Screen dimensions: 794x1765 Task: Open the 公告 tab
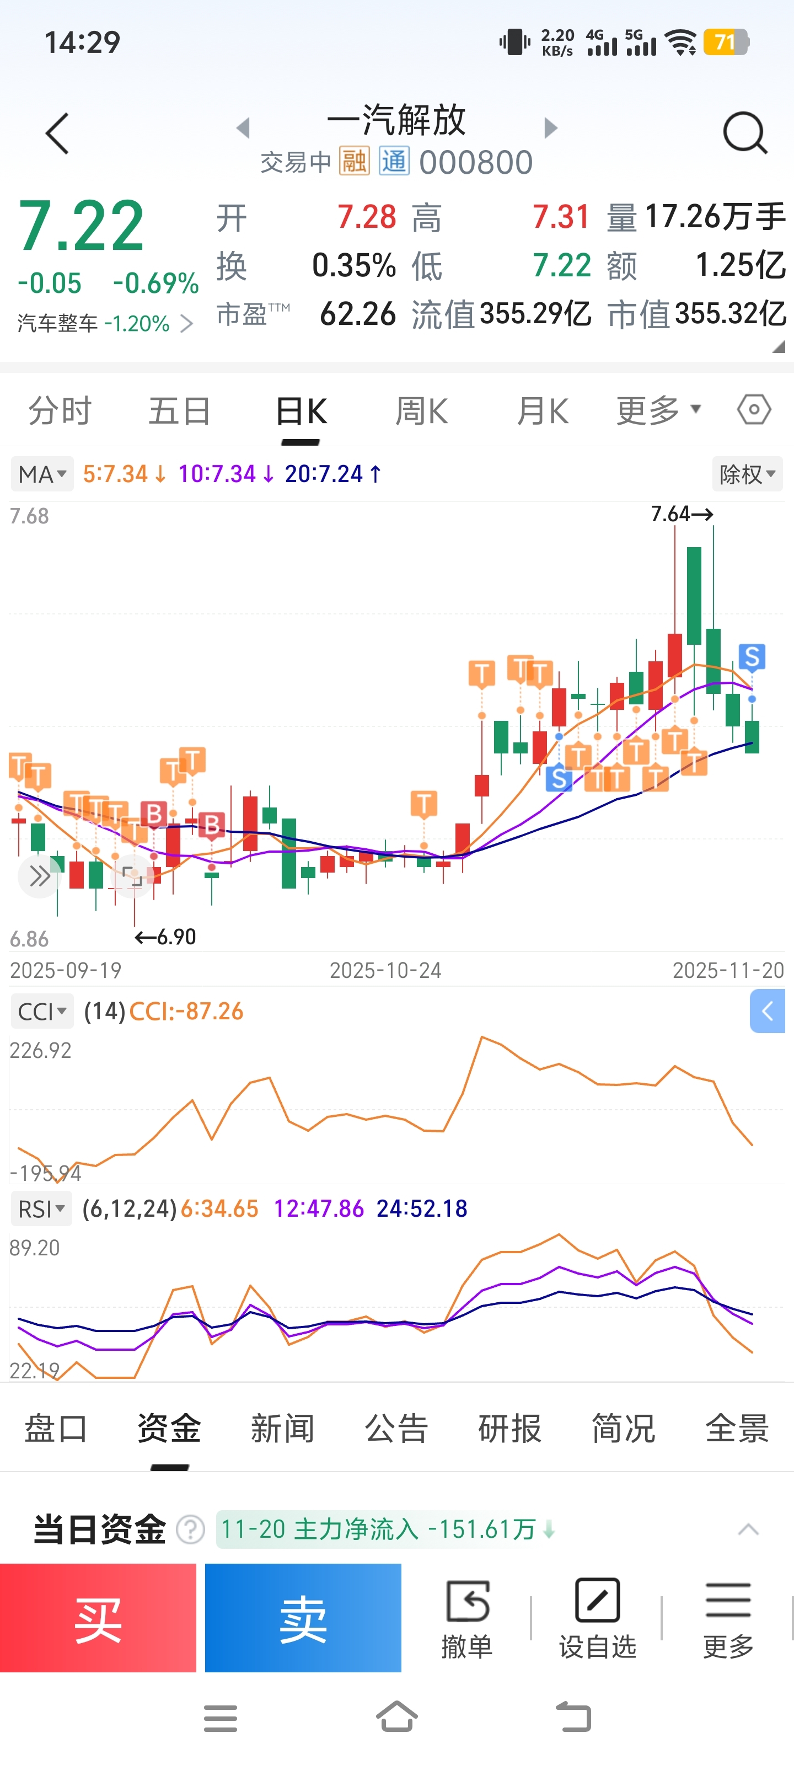tap(396, 1429)
